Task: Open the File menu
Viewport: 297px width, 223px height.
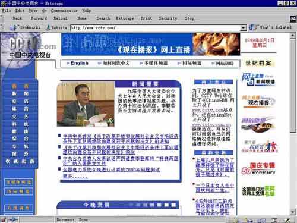Action: click(x=7, y=11)
